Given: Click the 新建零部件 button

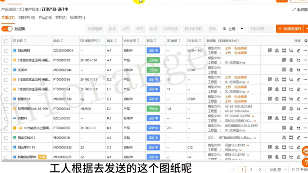Looking at the screenshot, I should 290,29.
